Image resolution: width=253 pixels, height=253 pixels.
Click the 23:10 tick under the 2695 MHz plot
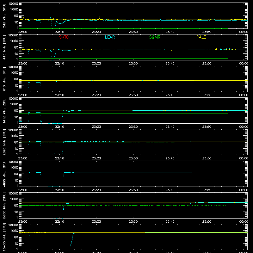point(59,158)
